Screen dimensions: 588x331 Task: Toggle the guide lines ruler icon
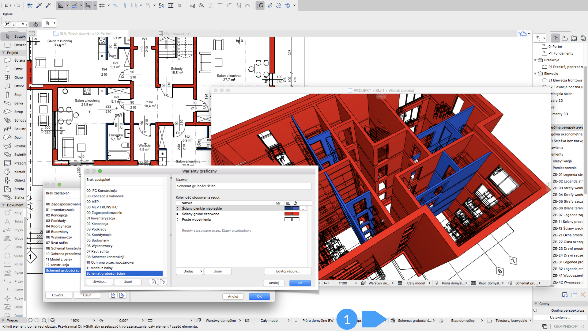[61, 5]
